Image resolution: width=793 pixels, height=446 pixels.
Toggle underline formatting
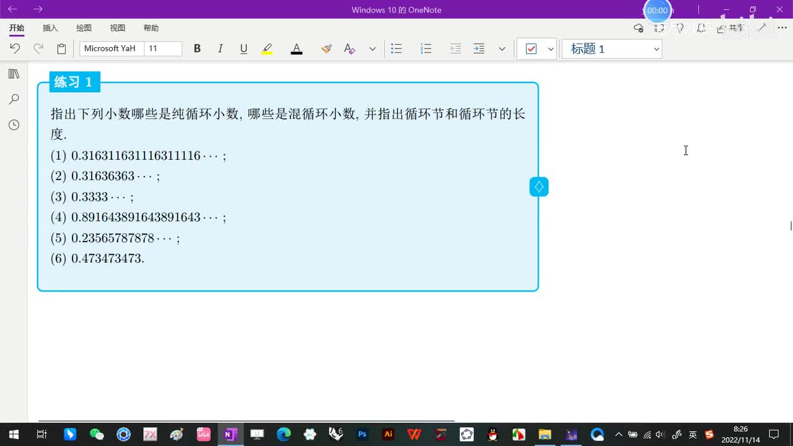[243, 48]
